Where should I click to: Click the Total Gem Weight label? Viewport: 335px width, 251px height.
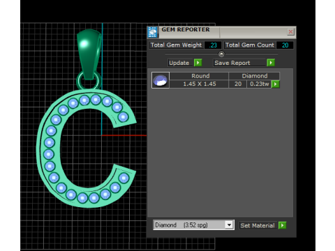coord(177,45)
